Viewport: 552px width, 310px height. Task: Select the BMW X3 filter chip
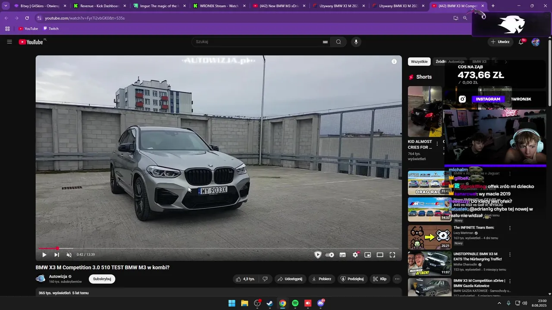point(479,62)
